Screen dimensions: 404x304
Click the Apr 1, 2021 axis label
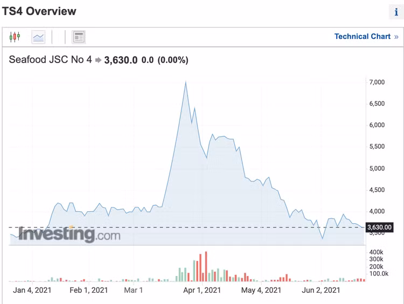202,291
